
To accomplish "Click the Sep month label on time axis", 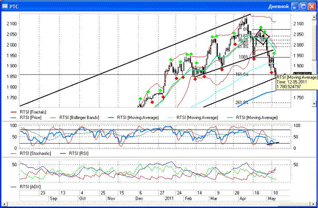I will [x=53, y=198].
